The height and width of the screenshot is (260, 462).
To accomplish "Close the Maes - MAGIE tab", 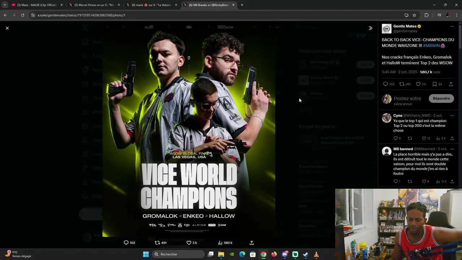I will tap(61, 5).
